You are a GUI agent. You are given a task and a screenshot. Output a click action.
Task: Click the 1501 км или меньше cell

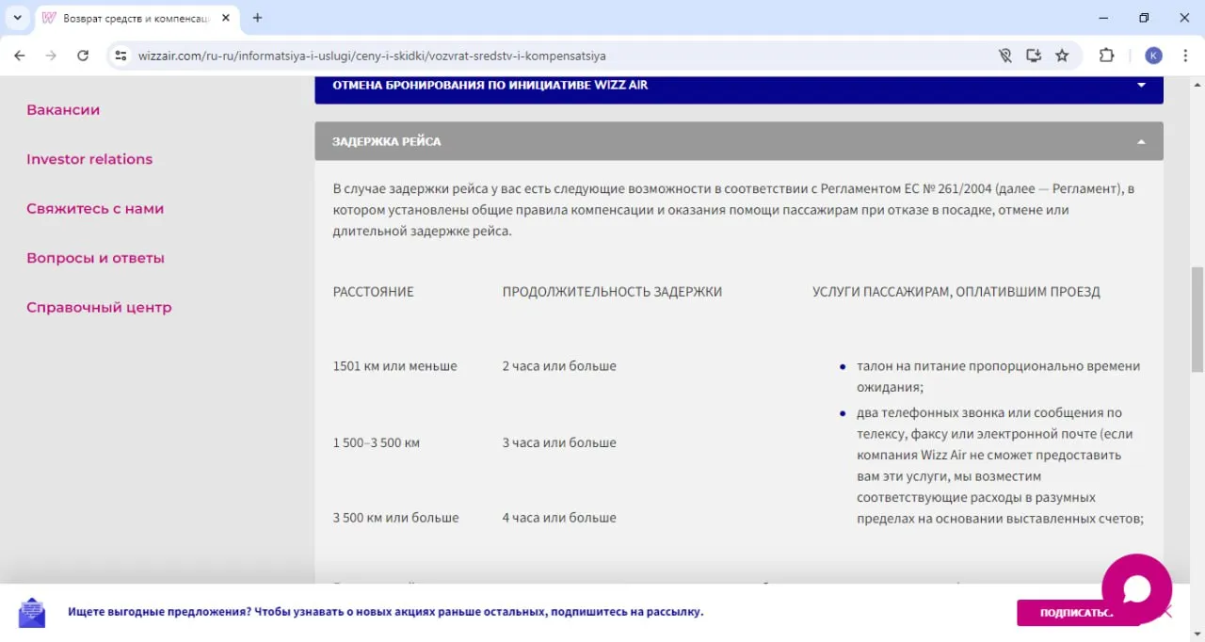coord(395,366)
